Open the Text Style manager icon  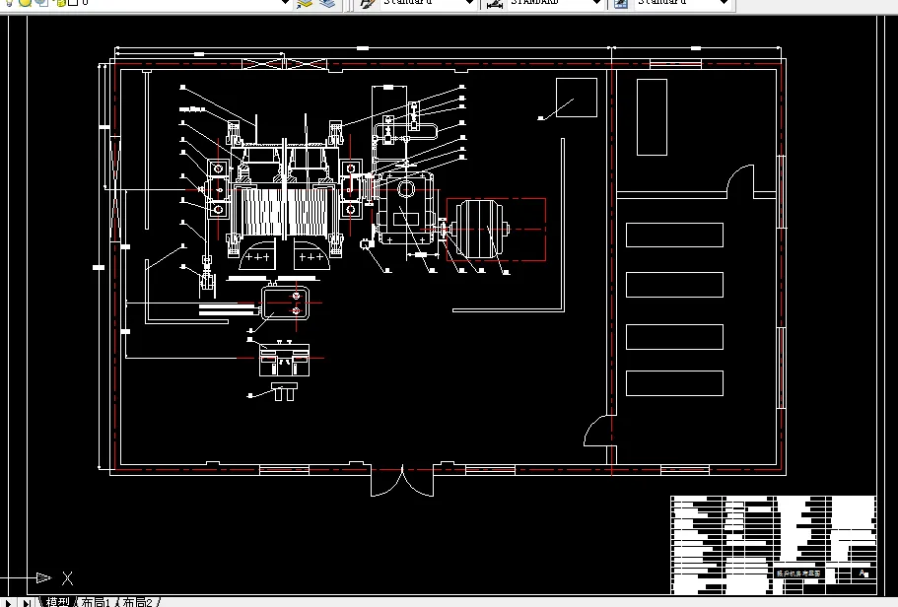367,4
